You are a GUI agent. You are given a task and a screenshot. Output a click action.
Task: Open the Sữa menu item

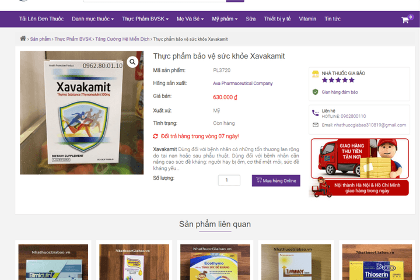click(251, 19)
